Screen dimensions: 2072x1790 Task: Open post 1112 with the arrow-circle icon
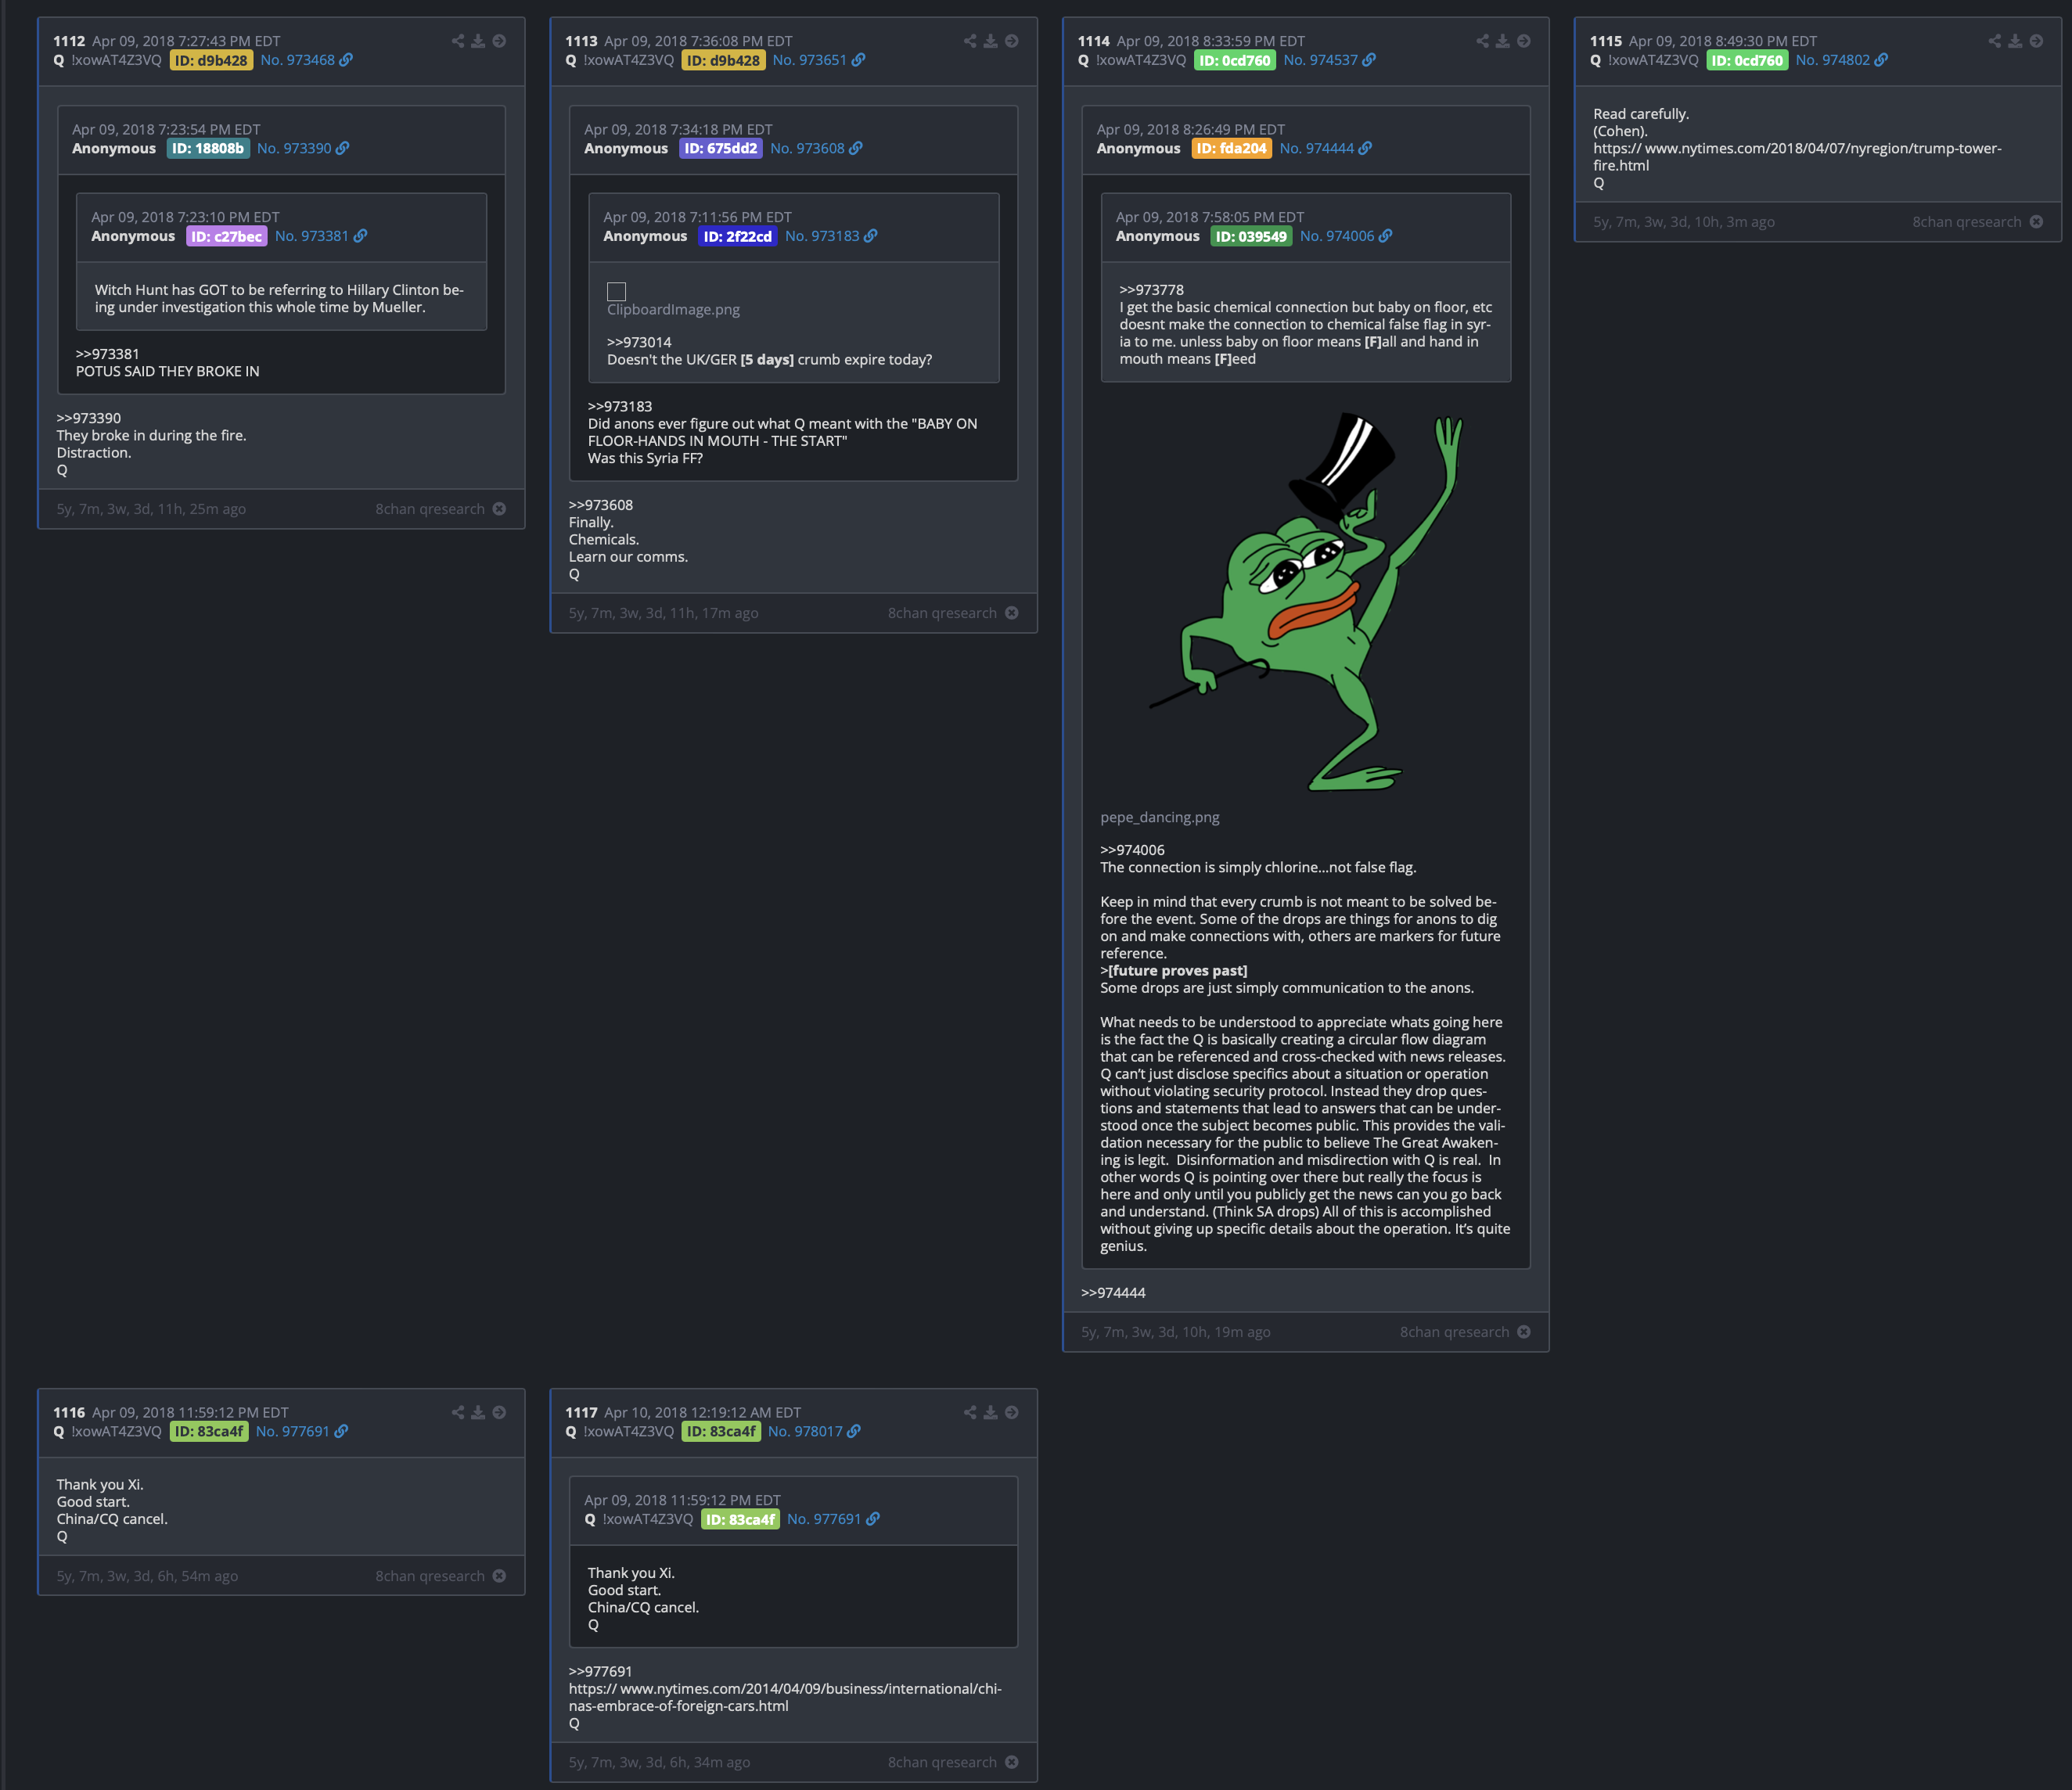point(499,41)
